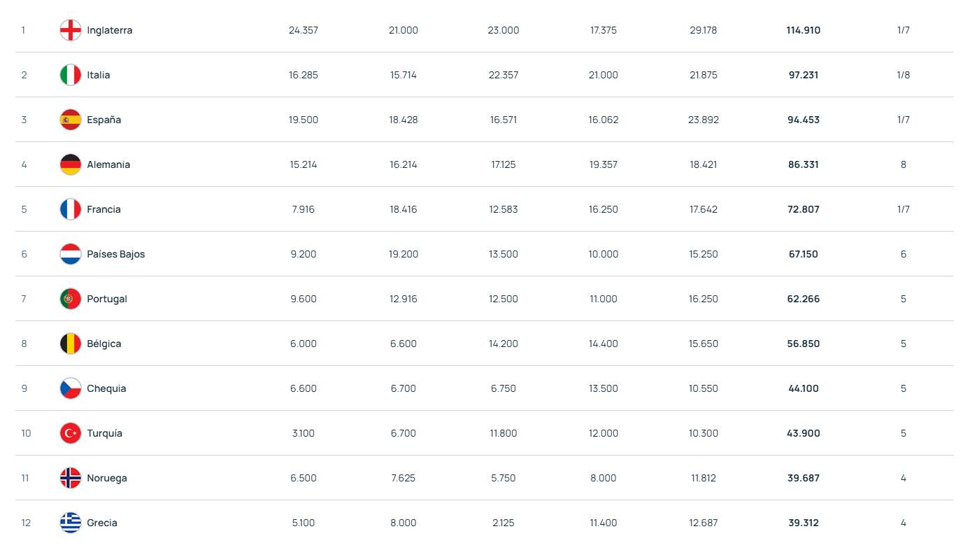Image resolution: width=970 pixels, height=543 pixels.
Task: Click the Spain flag icon
Action: click(x=71, y=120)
